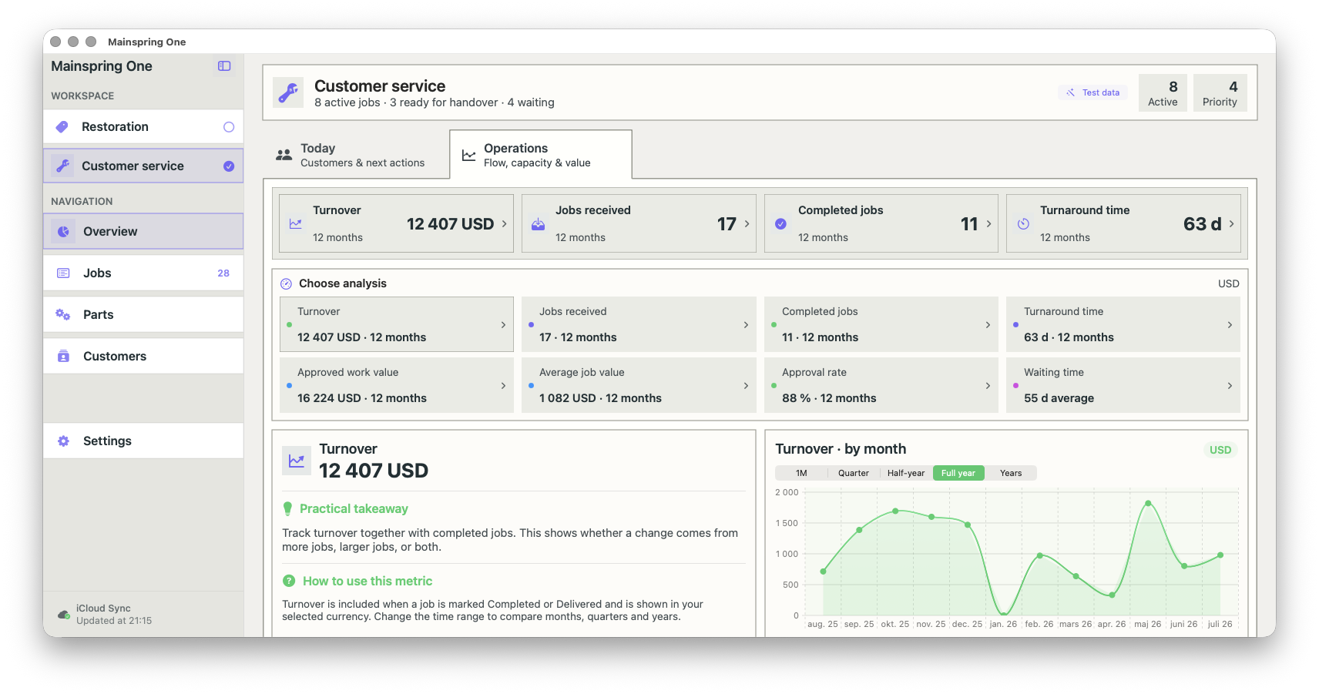
Task: Click the iCloud Sync cloud icon
Action: tap(64, 615)
